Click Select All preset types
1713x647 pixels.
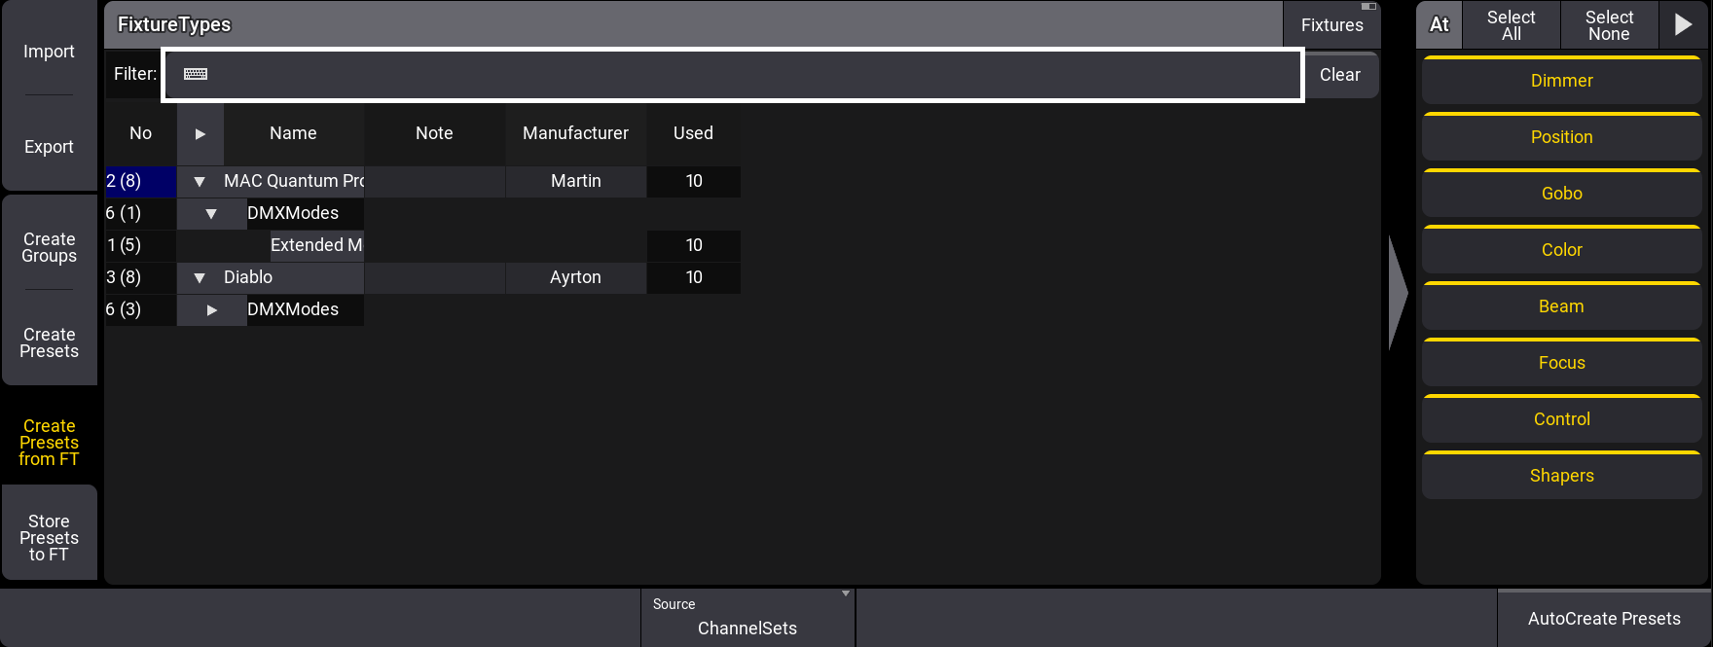click(1511, 25)
